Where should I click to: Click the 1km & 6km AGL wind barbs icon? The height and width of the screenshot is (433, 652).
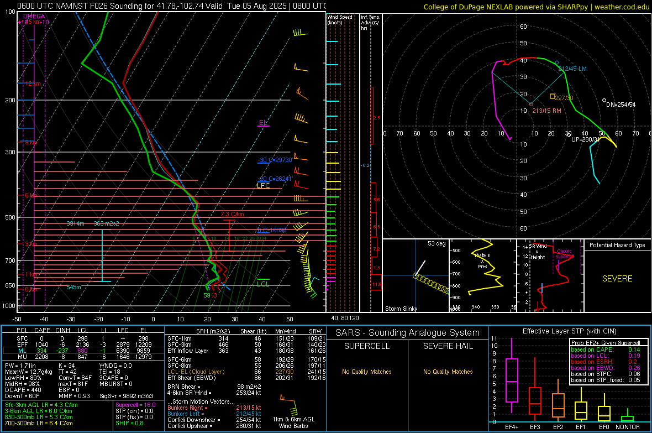pos(290,404)
